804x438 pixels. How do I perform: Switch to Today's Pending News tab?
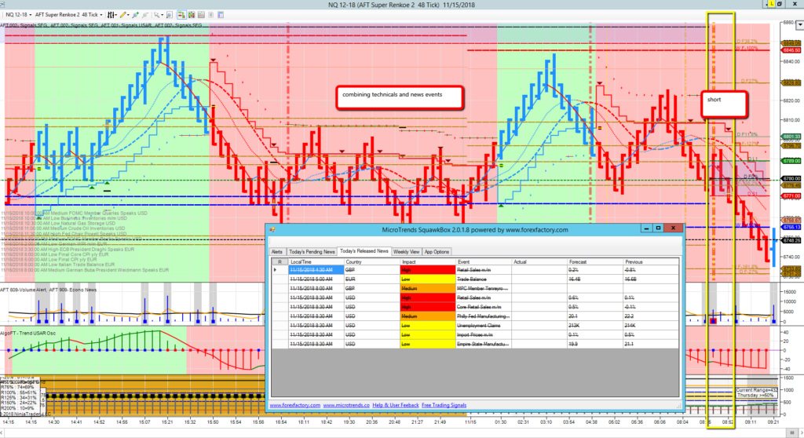pos(311,252)
